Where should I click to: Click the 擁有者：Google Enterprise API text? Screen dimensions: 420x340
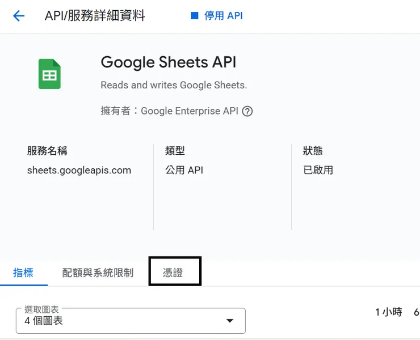pyautogui.click(x=169, y=110)
